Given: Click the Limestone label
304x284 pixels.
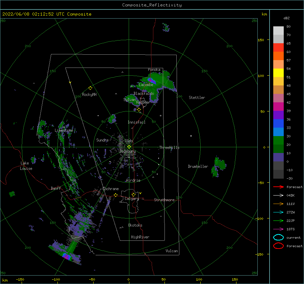Looking at the screenshot, I should [64, 130].
